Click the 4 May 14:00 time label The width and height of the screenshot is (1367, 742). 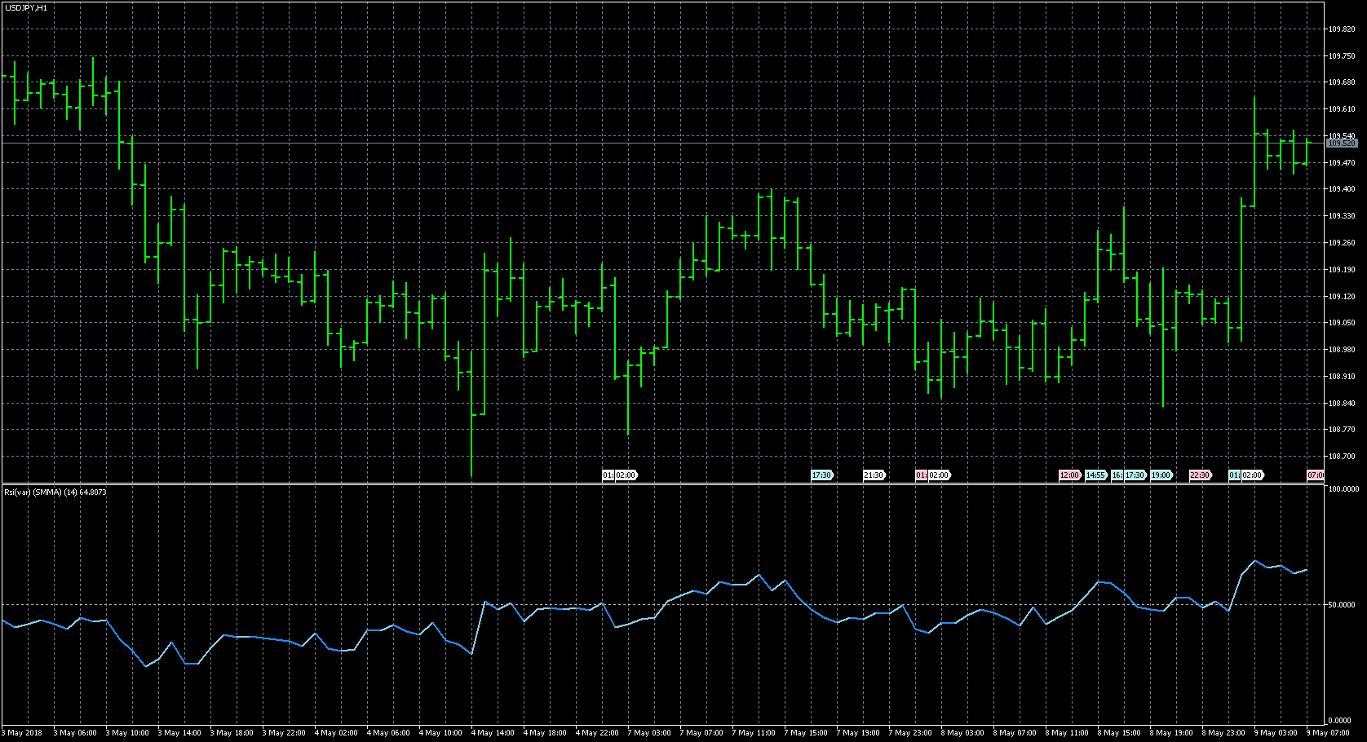tap(493, 733)
